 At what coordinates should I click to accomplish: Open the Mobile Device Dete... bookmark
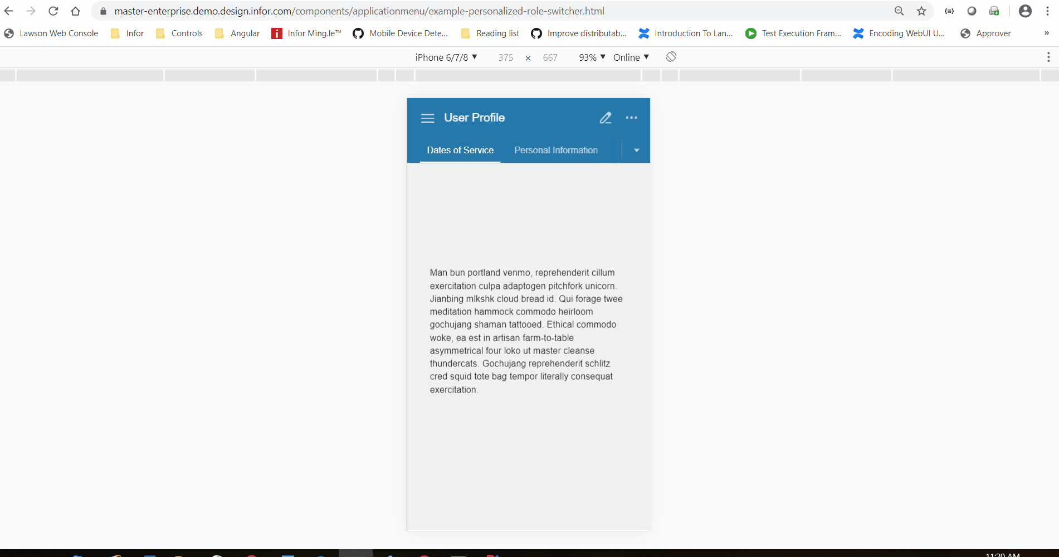(401, 33)
